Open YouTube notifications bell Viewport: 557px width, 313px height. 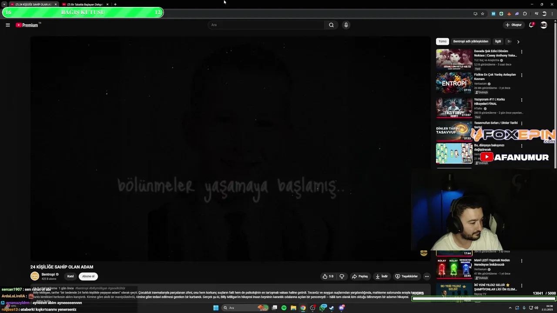coord(531,25)
